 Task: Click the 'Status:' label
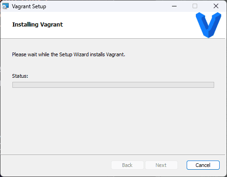(20, 76)
